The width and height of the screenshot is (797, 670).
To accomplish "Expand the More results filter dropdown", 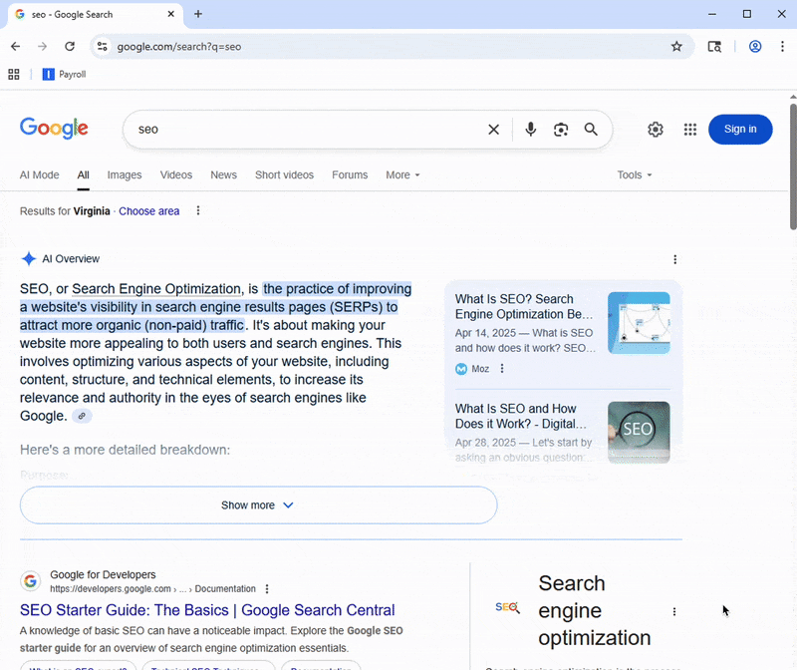I will point(402,174).
